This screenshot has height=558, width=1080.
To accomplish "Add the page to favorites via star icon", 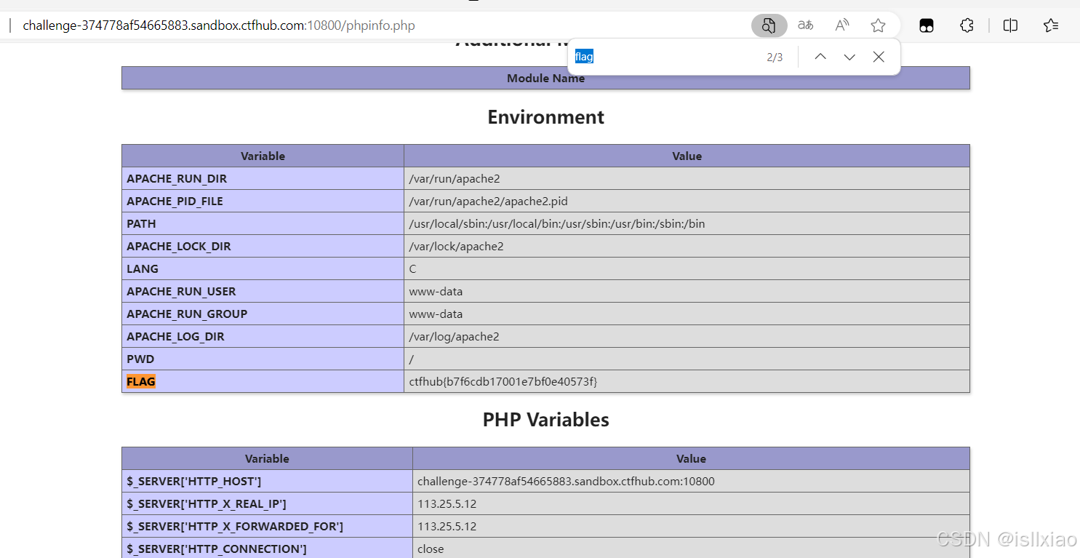I will coord(878,25).
